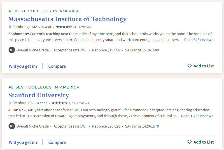The height and width of the screenshot is (150, 224).
Task: Click the location pin beside Cambridge, MA
Action: [10, 27]
